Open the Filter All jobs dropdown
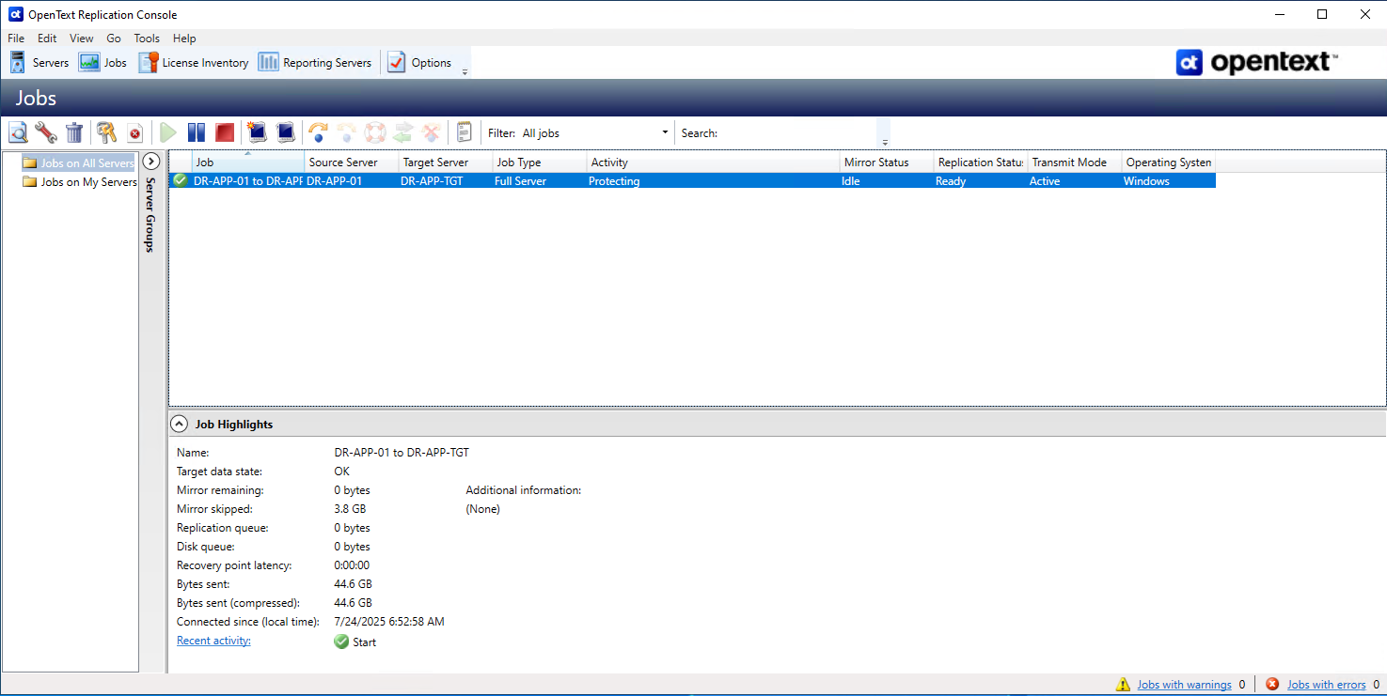The height and width of the screenshot is (696, 1387). point(594,132)
